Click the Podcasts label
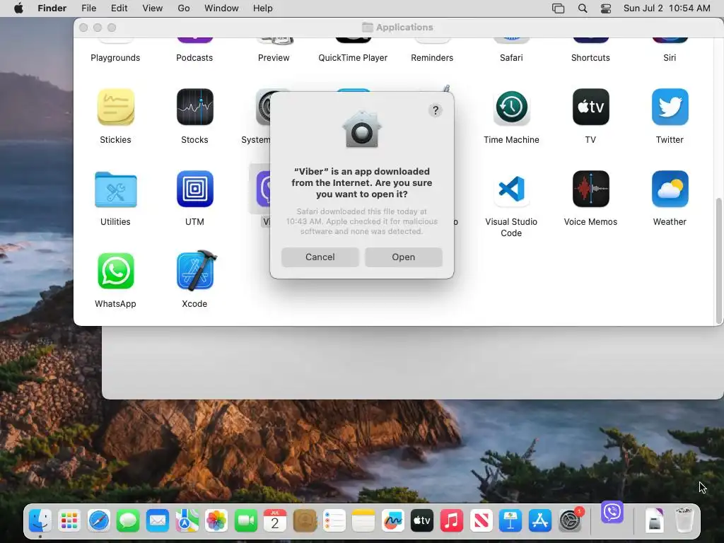This screenshot has width=724, height=543. point(194,58)
